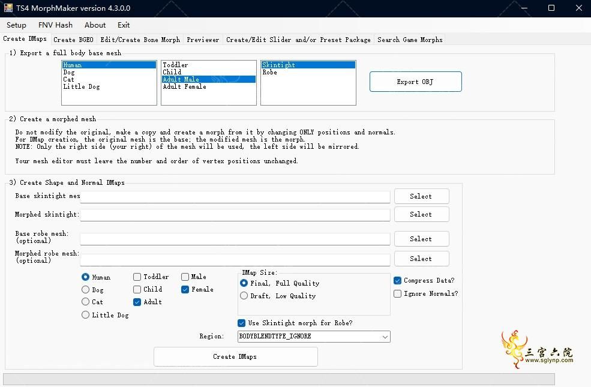The image size is (591, 387).
Task: Toggle Use Skintight morph for Robe
Action: click(x=242, y=323)
